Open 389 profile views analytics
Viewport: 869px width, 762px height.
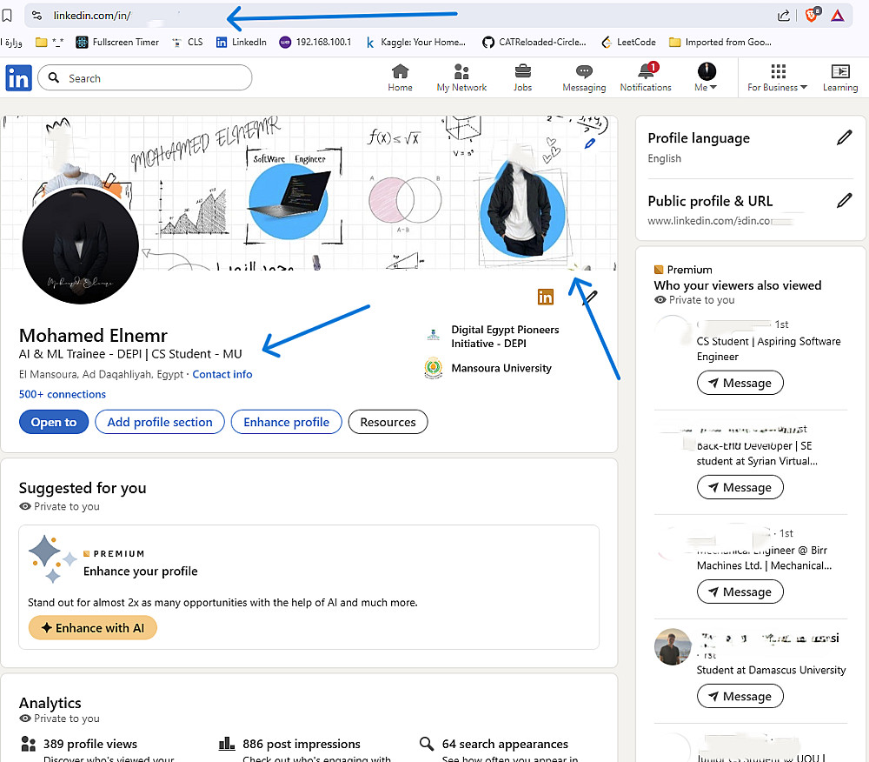click(x=90, y=744)
